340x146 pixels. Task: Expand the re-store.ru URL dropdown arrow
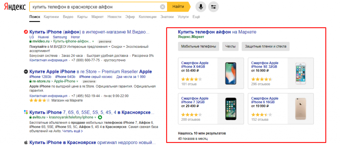coord(77,81)
